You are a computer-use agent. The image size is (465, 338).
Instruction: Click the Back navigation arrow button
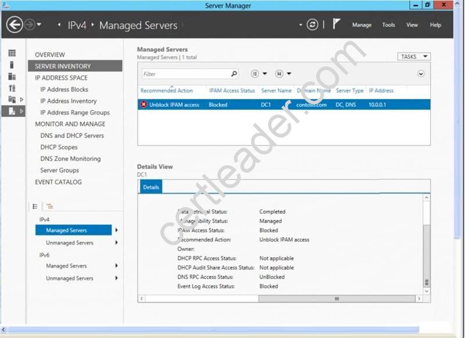click(x=14, y=24)
